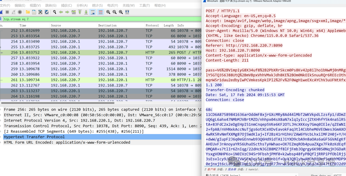This screenshot has height=176, width=346.
Task: Open the 分析(A) menu
Action: [x=82, y=5]
